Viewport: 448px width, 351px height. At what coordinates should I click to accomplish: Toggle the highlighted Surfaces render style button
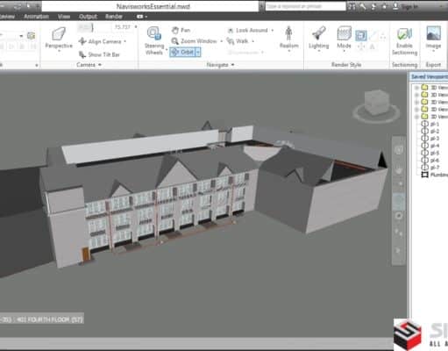pyautogui.click(x=361, y=36)
